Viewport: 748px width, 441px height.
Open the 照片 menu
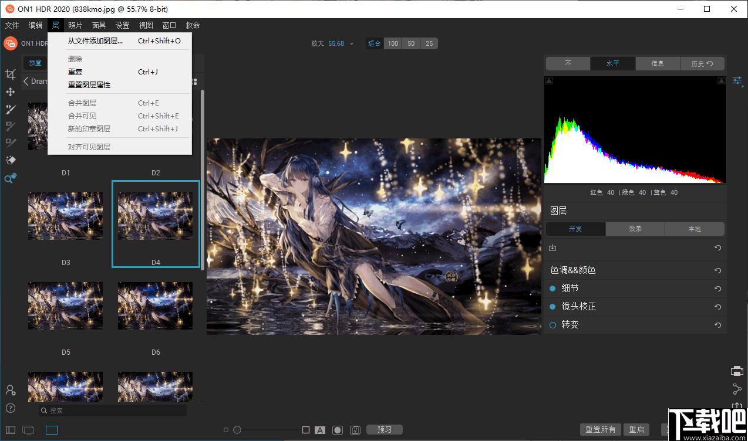[x=75, y=25]
